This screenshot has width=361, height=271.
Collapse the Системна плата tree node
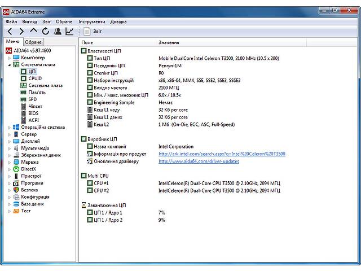coord(10,65)
